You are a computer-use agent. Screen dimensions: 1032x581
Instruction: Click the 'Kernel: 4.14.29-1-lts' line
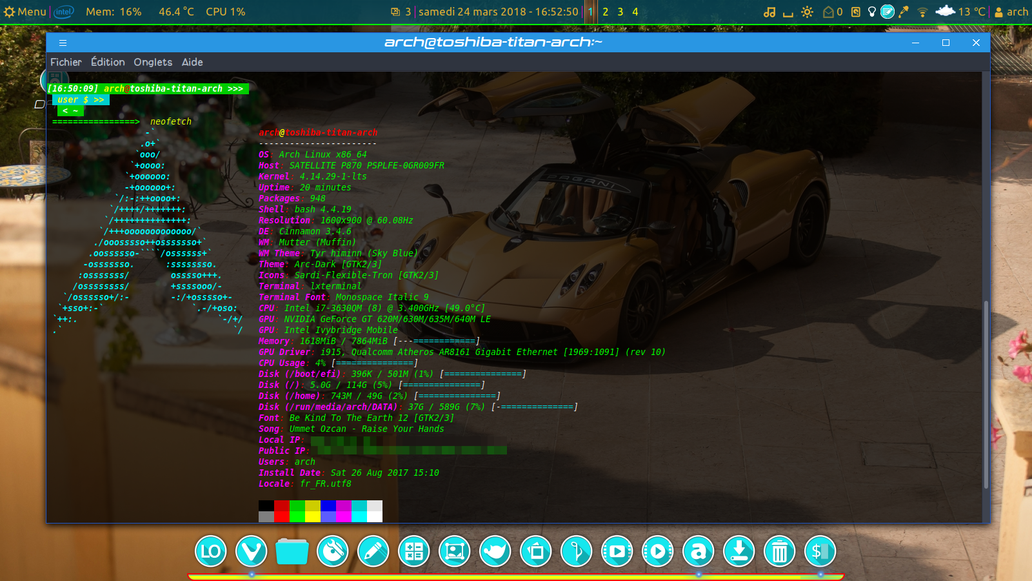pos(313,176)
